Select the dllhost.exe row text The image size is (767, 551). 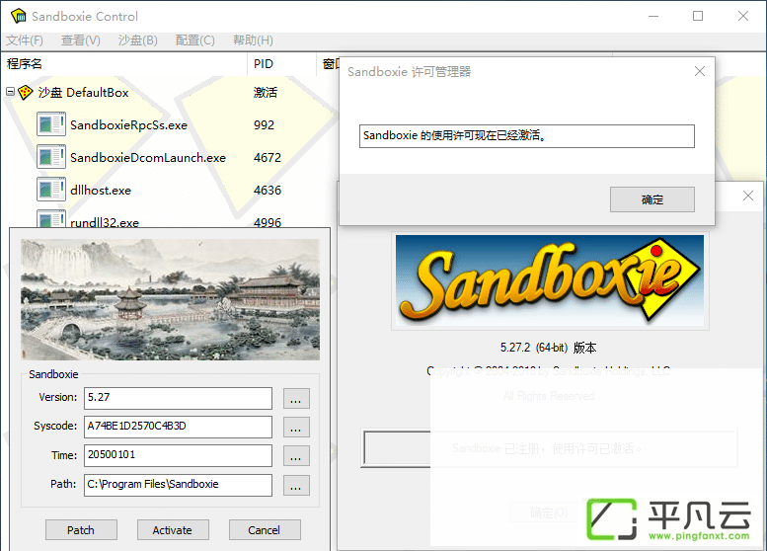coord(101,191)
